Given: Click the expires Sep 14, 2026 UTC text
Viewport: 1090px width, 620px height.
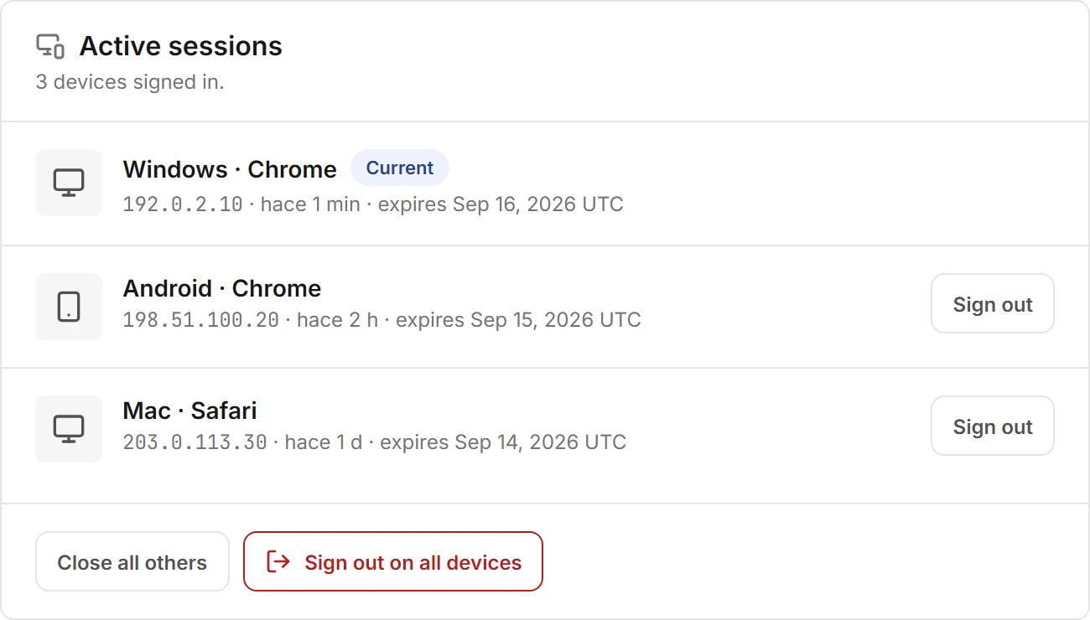Looking at the screenshot, I should tap(503, 442).
